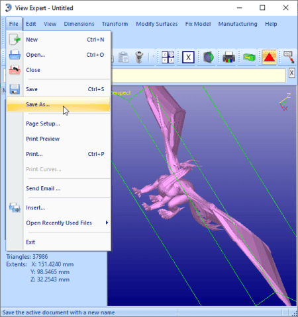Open the Modify Surfaces menu
The image size is (298, 317).
point(156,24)
